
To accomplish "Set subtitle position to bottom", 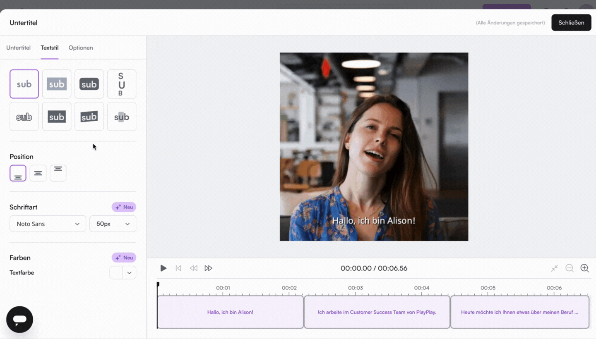I will [18, 173].
